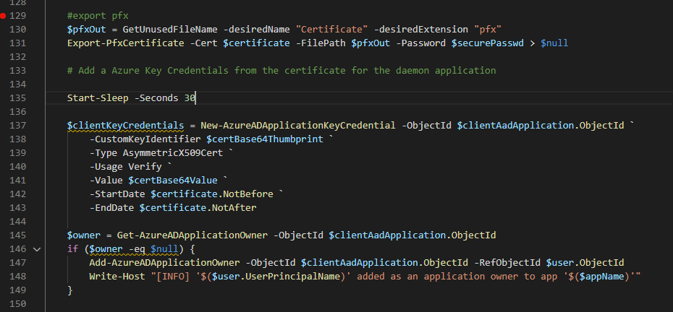Collapse the if block at line 146
This screenshot has height=312, width=673.
(x=37, y=249)
